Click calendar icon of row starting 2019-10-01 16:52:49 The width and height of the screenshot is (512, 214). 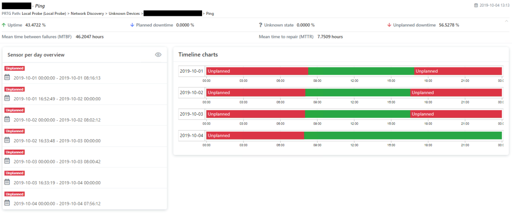pos(8,98)
